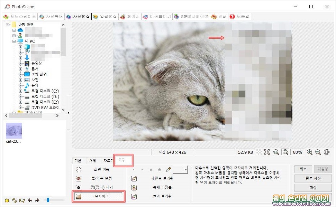336x207 pixels.
Task: Click the refresh folder icon beside the star
Action: (x=14, y=200)
